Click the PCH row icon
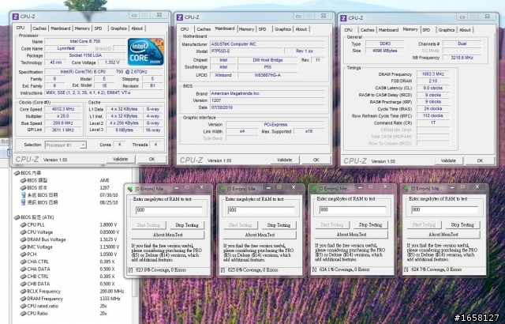This screenshot has height=324, width=505. pyautogui.click(x=23, y=254)
